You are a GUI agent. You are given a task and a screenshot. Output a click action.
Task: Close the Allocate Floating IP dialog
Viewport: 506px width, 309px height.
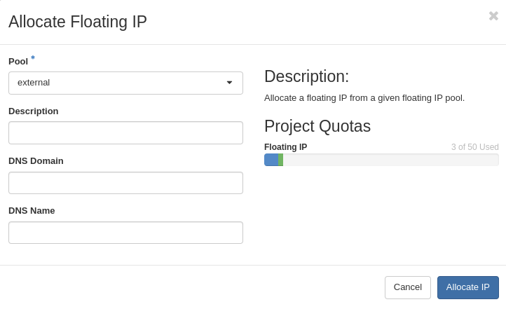point(493,16)
